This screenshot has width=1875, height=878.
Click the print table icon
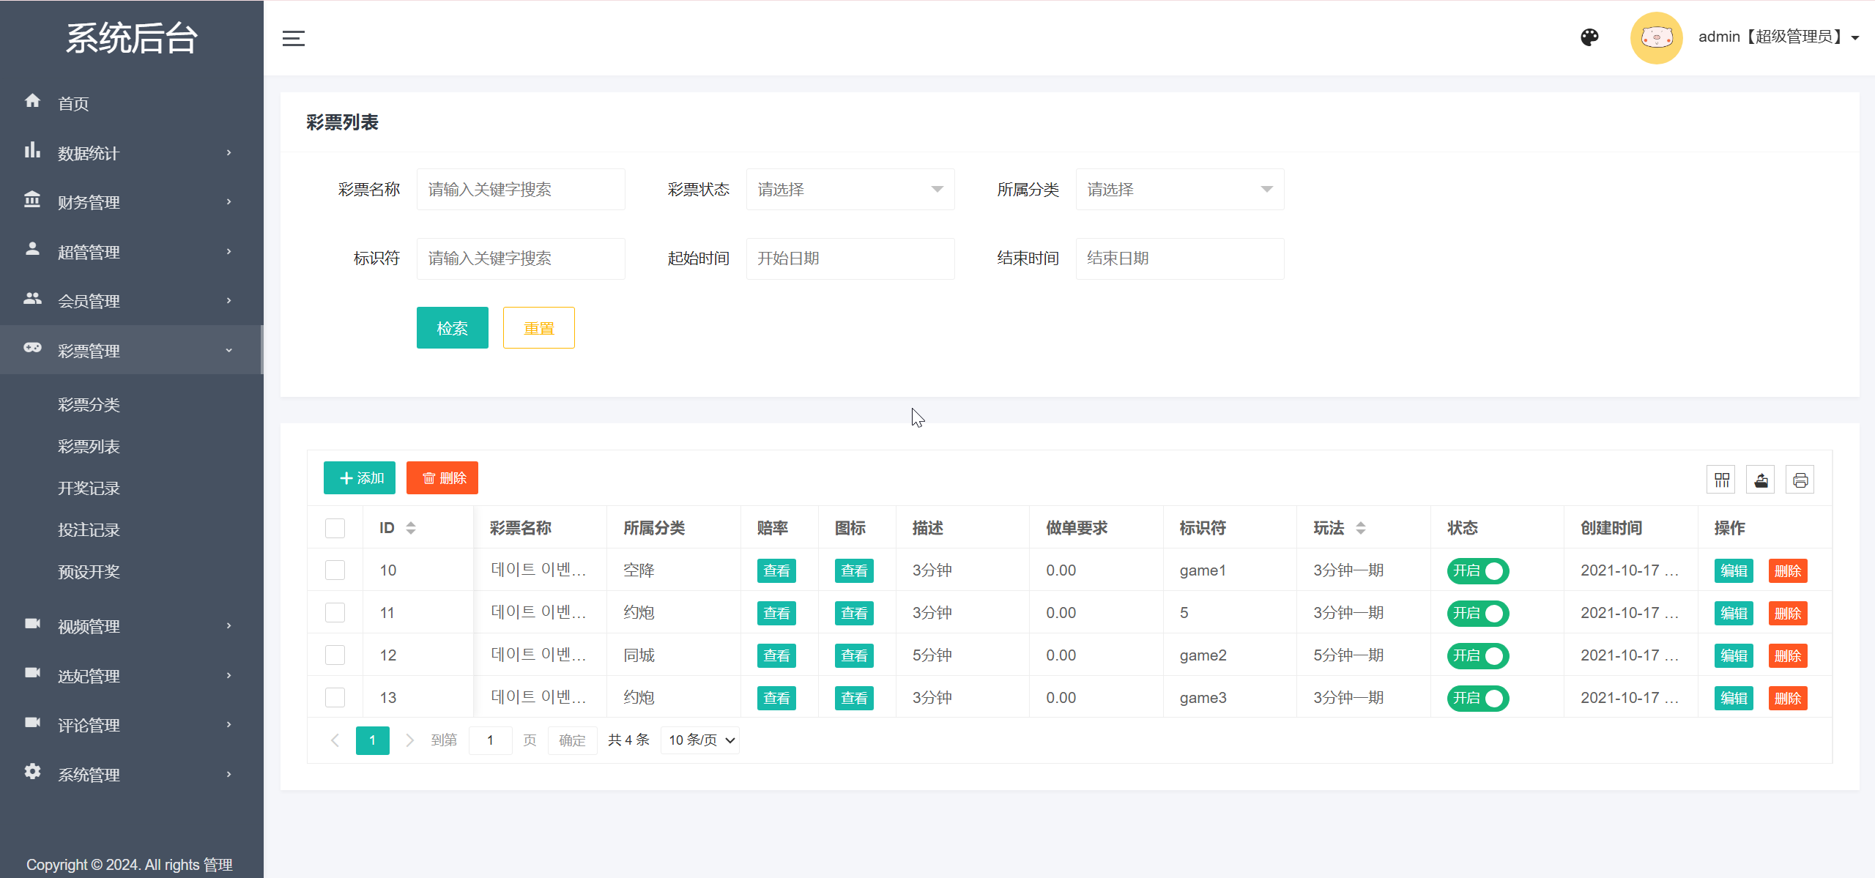(1801, 479)
